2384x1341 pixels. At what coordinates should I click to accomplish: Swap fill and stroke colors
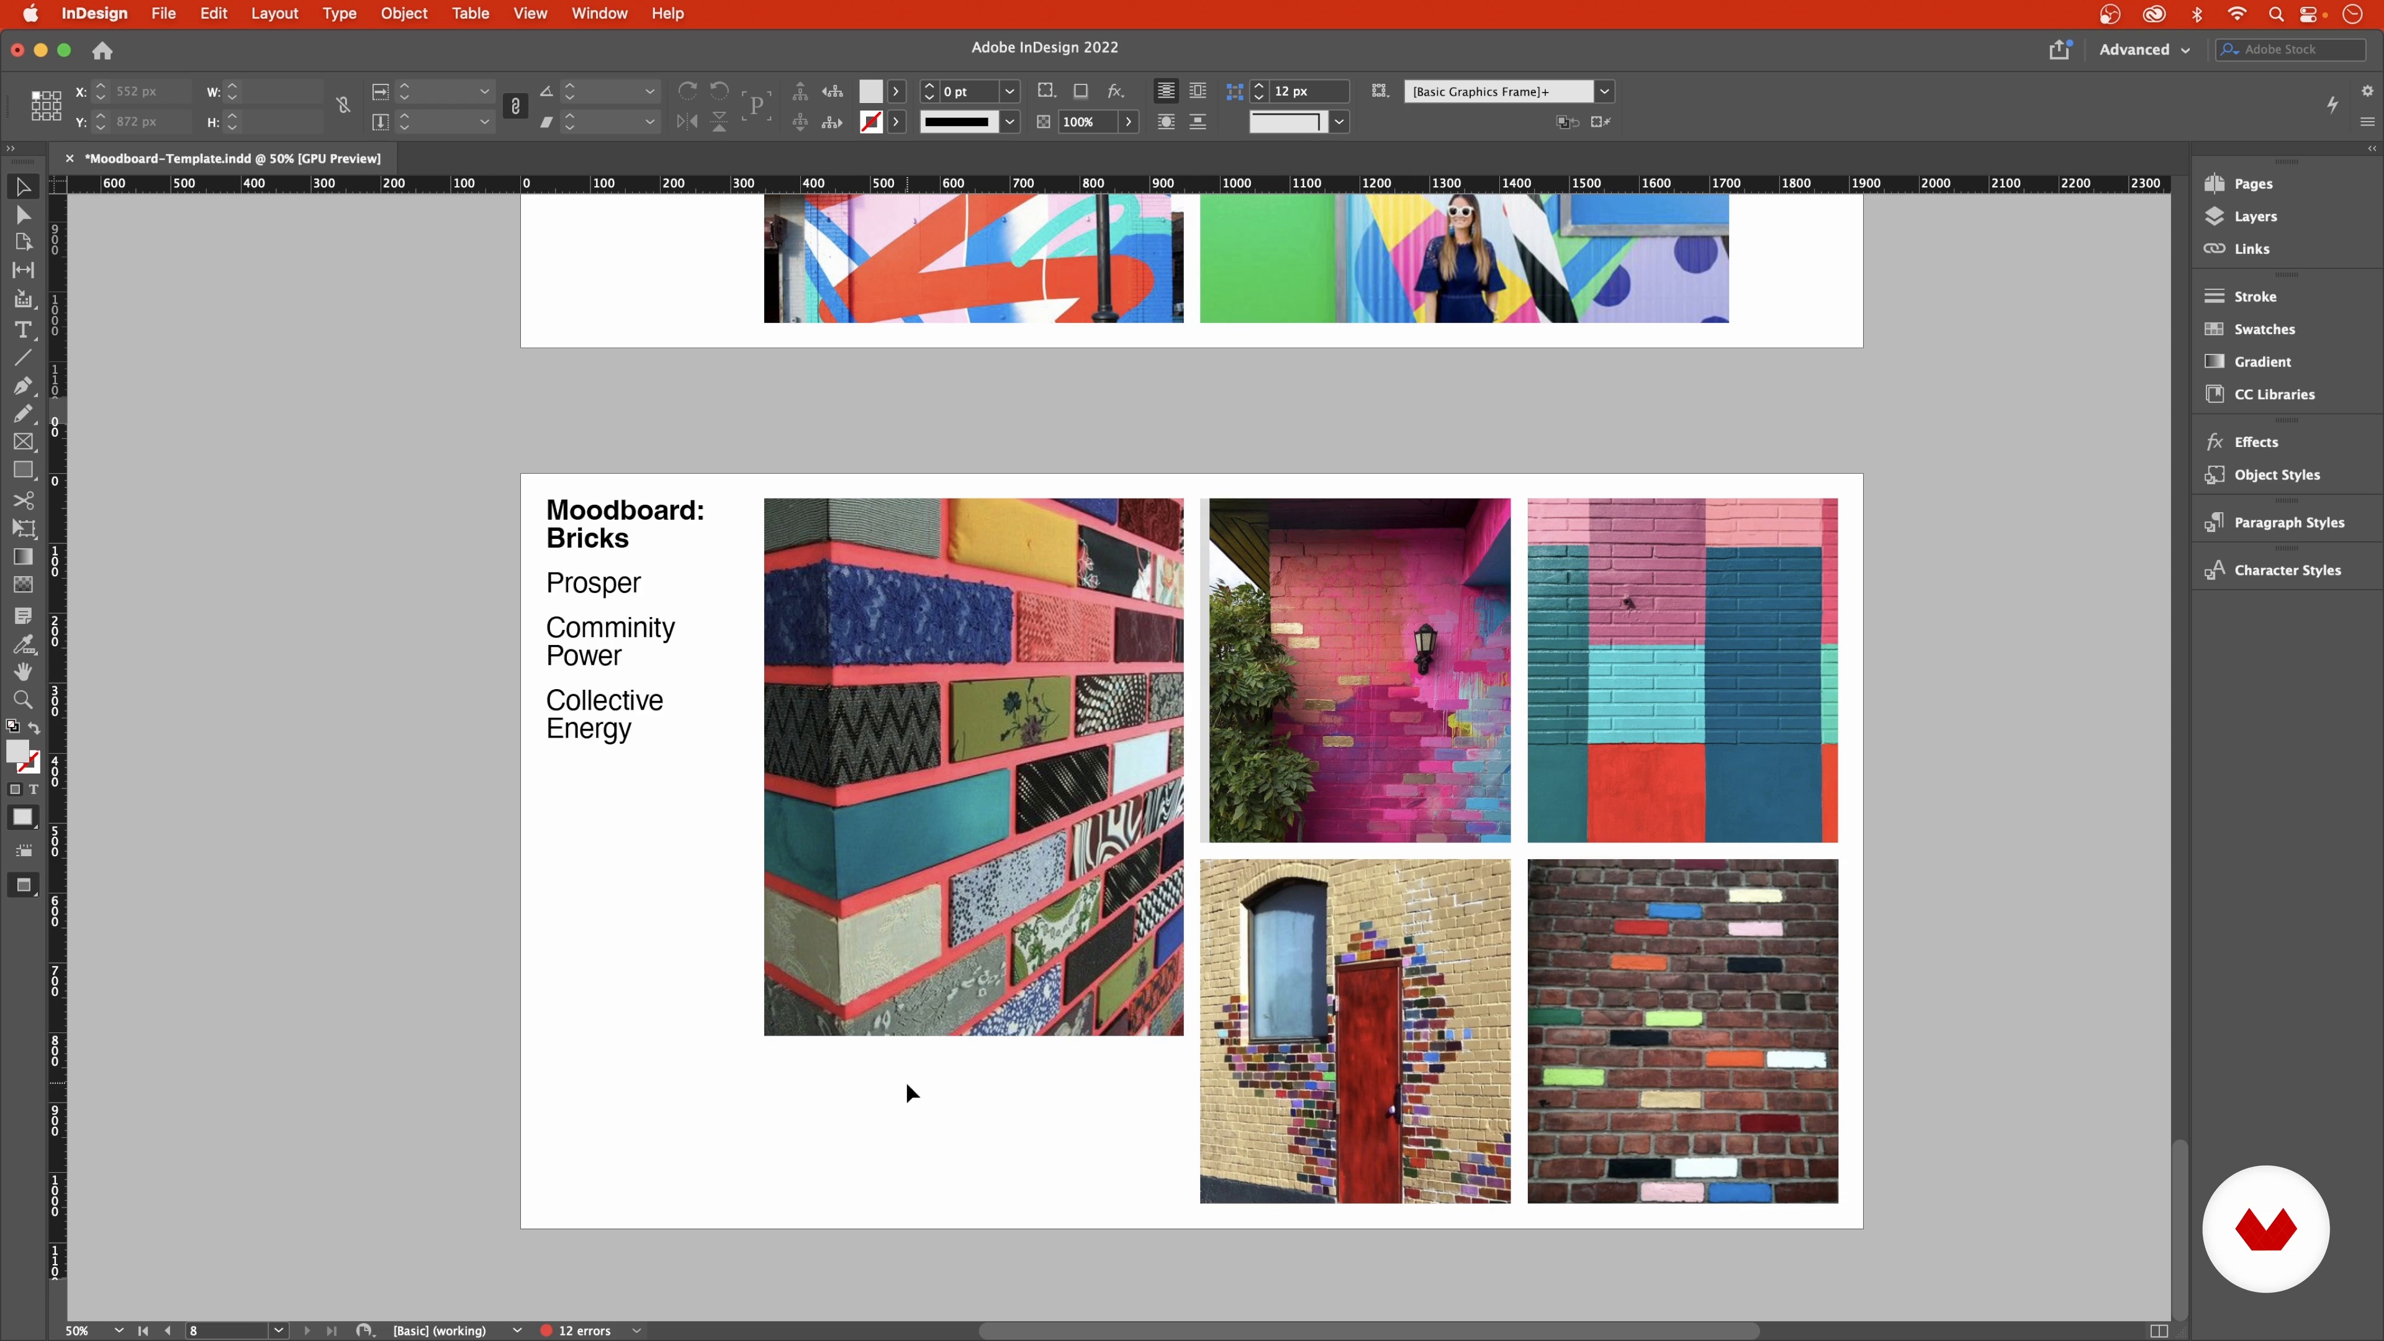pyautogui.click(x=34, y=728)
